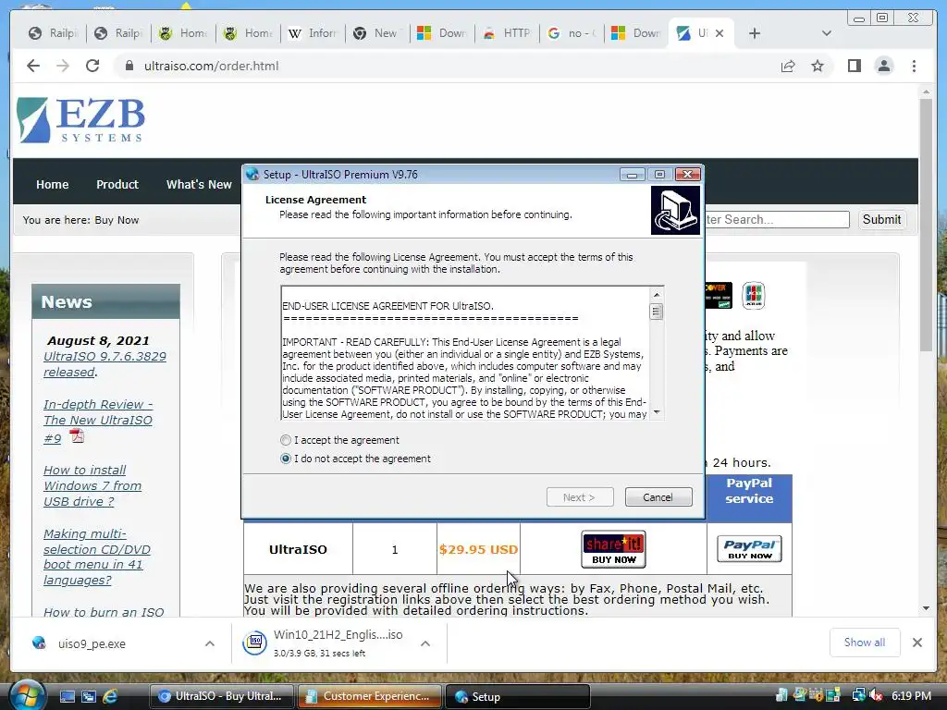Viewport: 947px width, 710px height.
Task: Click license text scrollbar down arrow
Action: (657, 413)
